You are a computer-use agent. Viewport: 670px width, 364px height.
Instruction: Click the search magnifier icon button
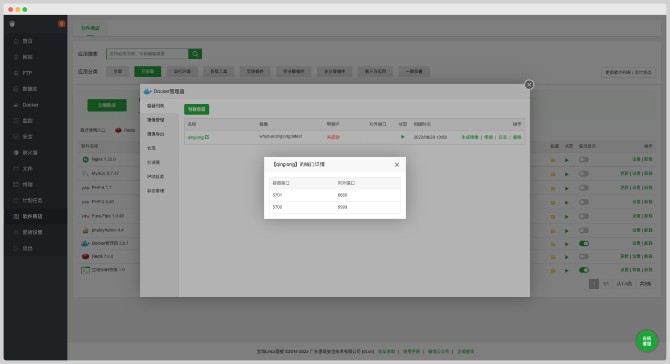click(195, 54)
